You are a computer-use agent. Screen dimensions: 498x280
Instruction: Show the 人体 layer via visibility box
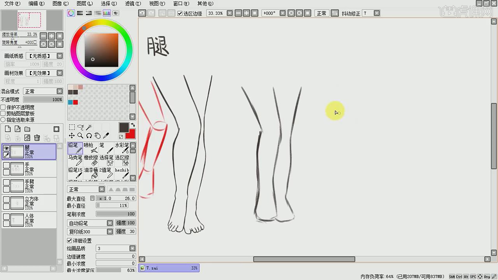coord(6,216)
